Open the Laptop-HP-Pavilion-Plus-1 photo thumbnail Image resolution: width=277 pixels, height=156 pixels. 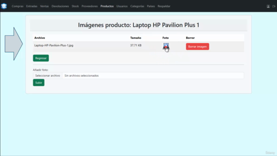coord(166,46)
